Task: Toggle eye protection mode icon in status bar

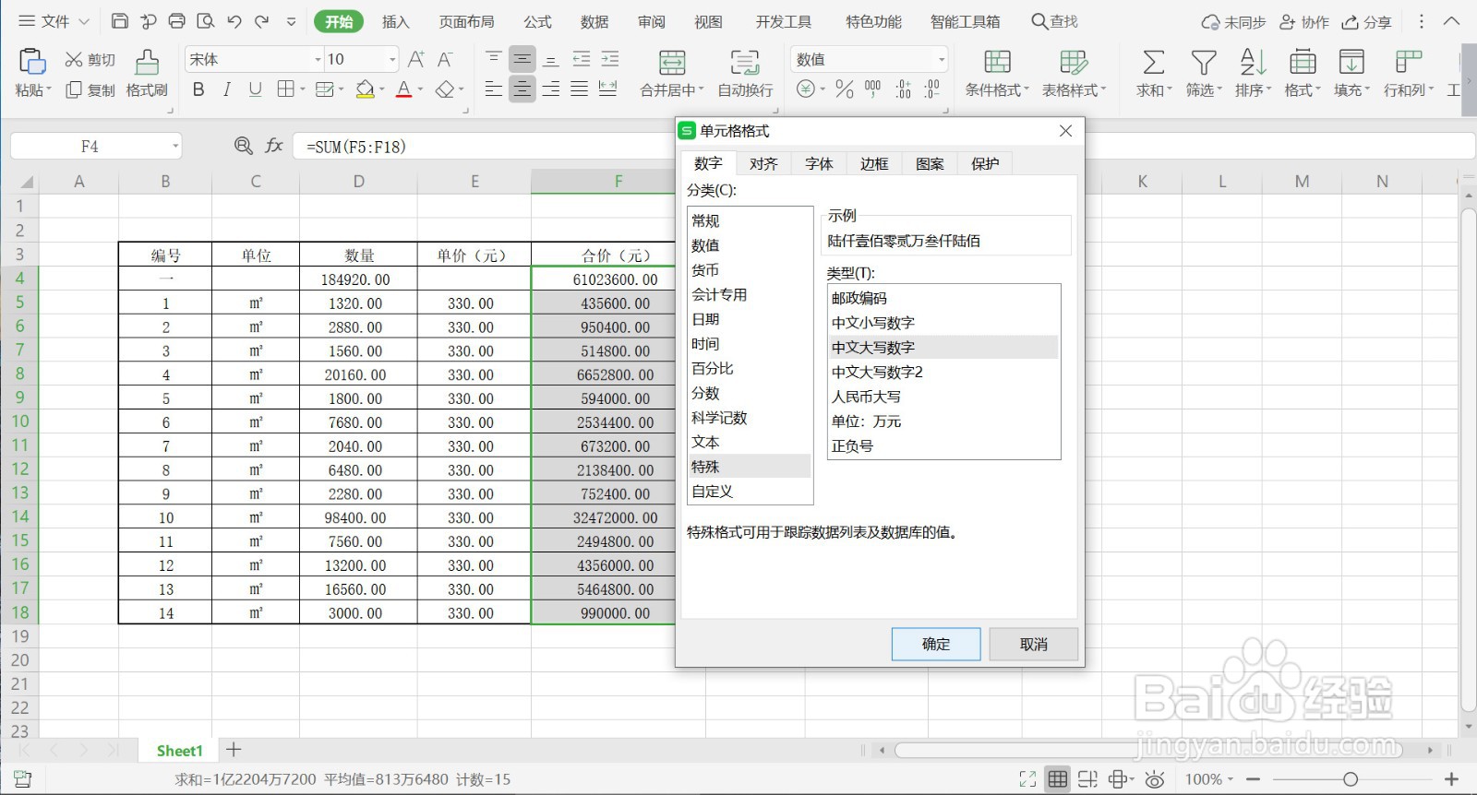Action: 1155,779
